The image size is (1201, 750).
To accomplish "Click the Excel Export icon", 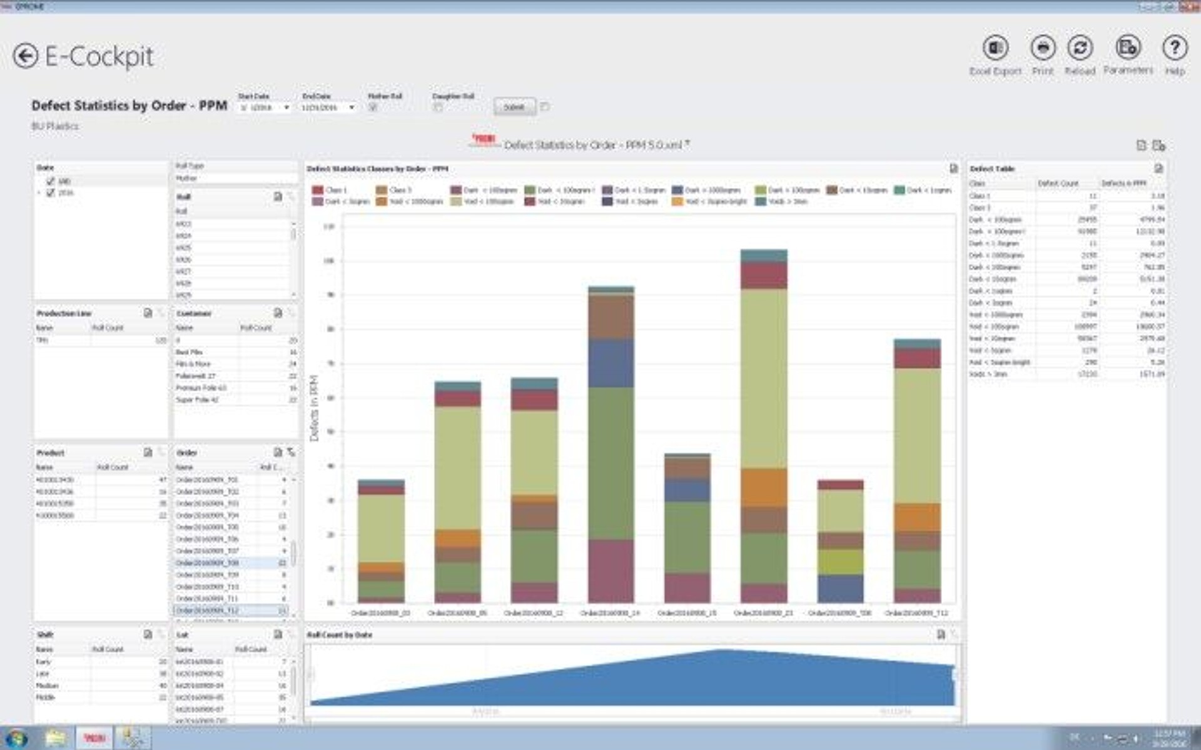I will (995, 47).
